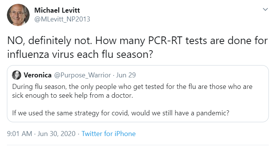Viewport: 275px width, 146px height.
Task: Click the 'influenza virus each flu season?' line
Action: [x=80, y=54]
